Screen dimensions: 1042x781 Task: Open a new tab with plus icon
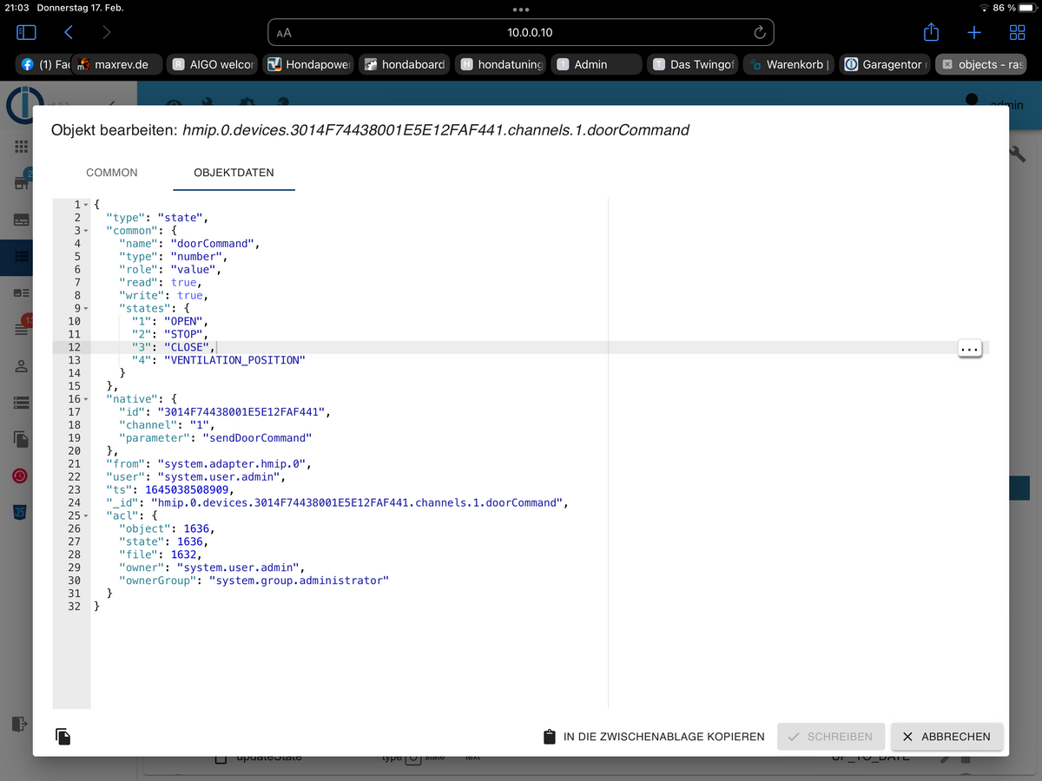pyautogui.click(x=974, y=32)
